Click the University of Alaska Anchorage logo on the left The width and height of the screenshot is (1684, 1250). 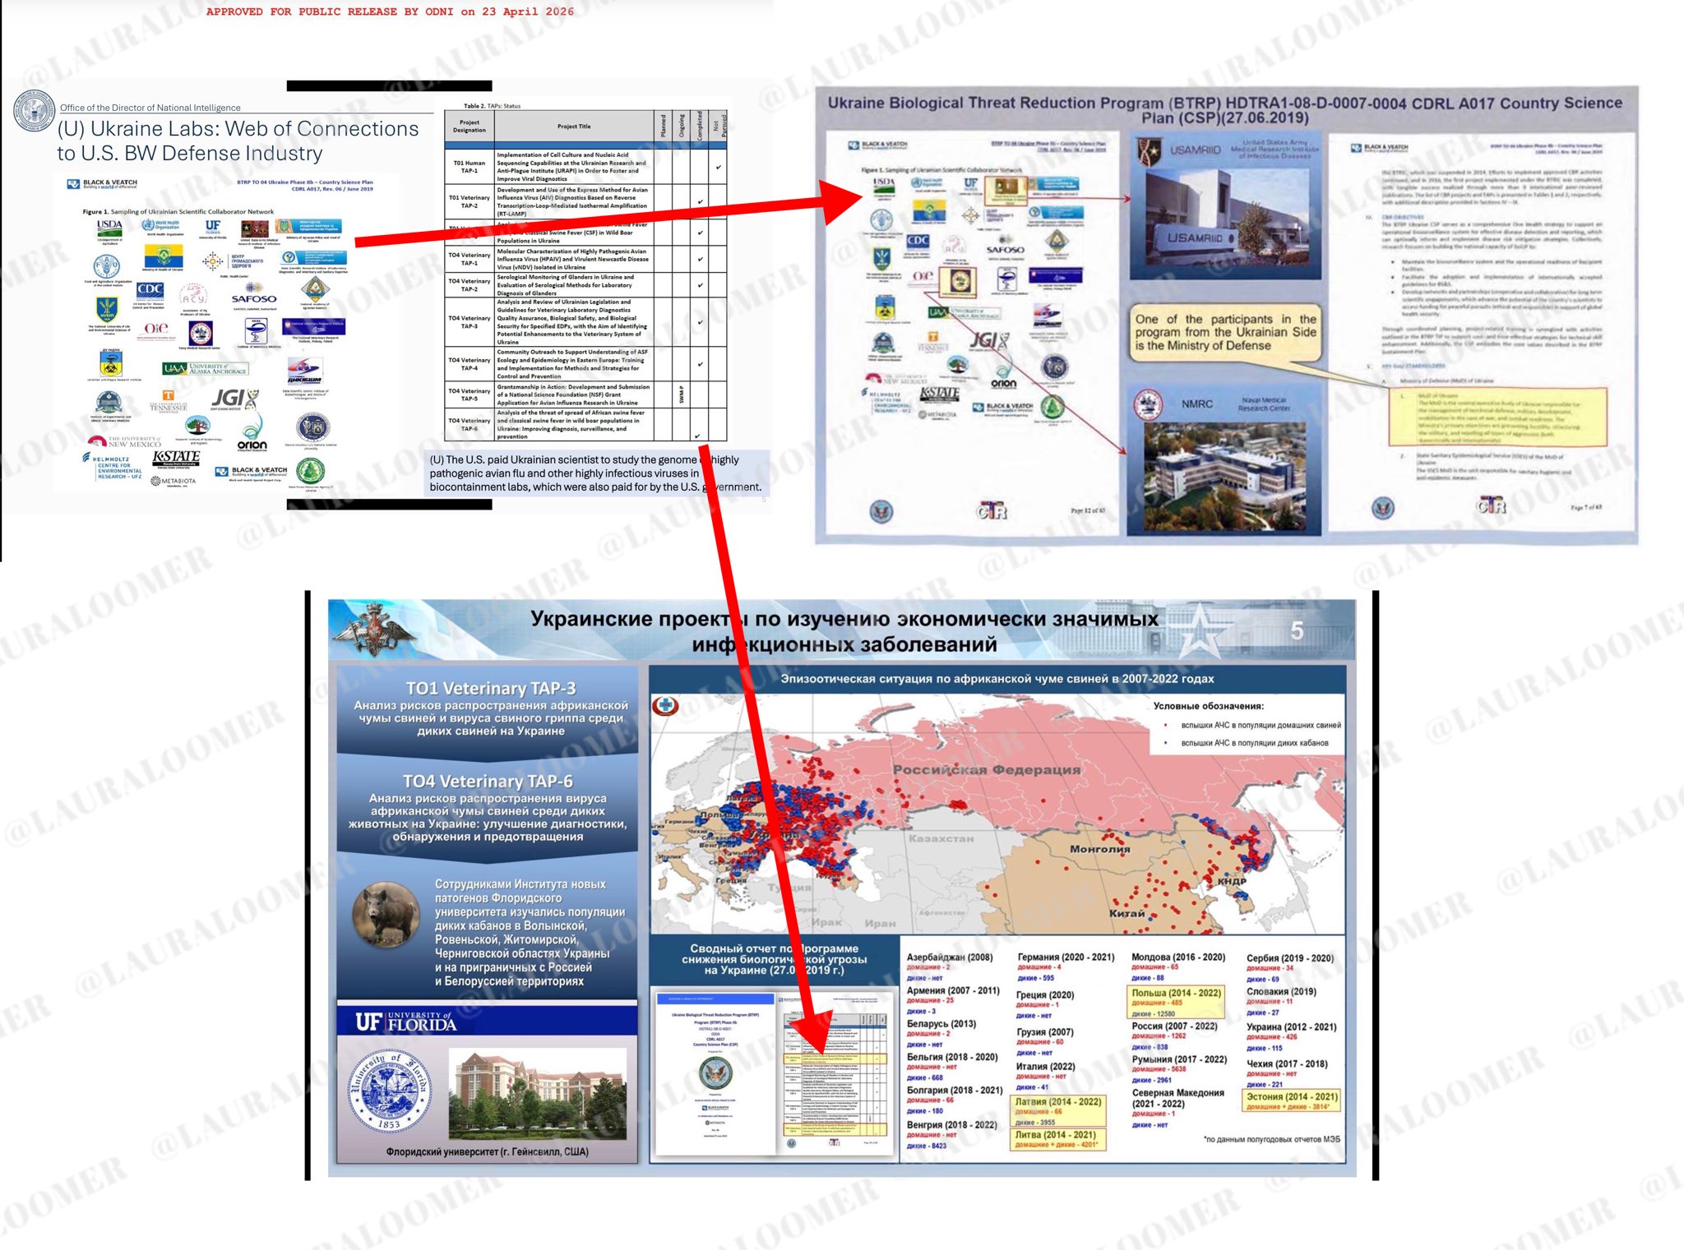[x=205, y=369]
